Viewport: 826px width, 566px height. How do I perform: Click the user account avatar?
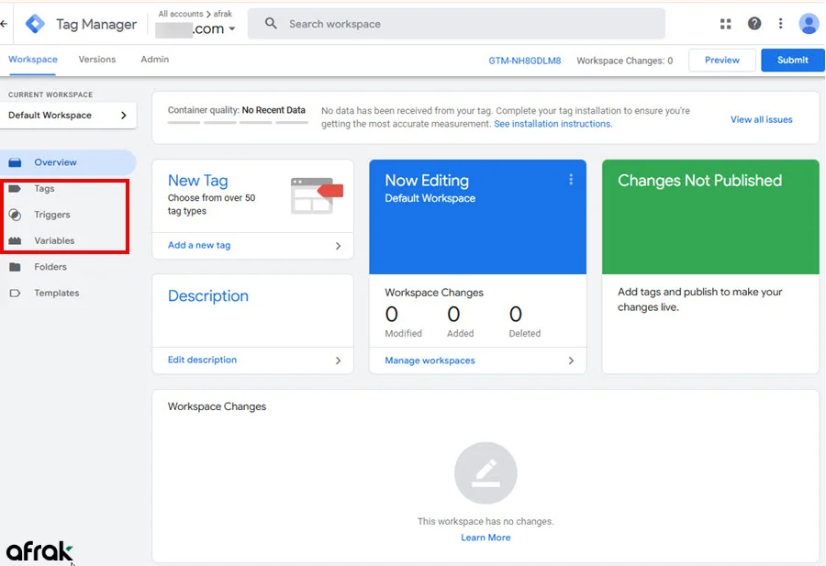(x=809, y=24)
